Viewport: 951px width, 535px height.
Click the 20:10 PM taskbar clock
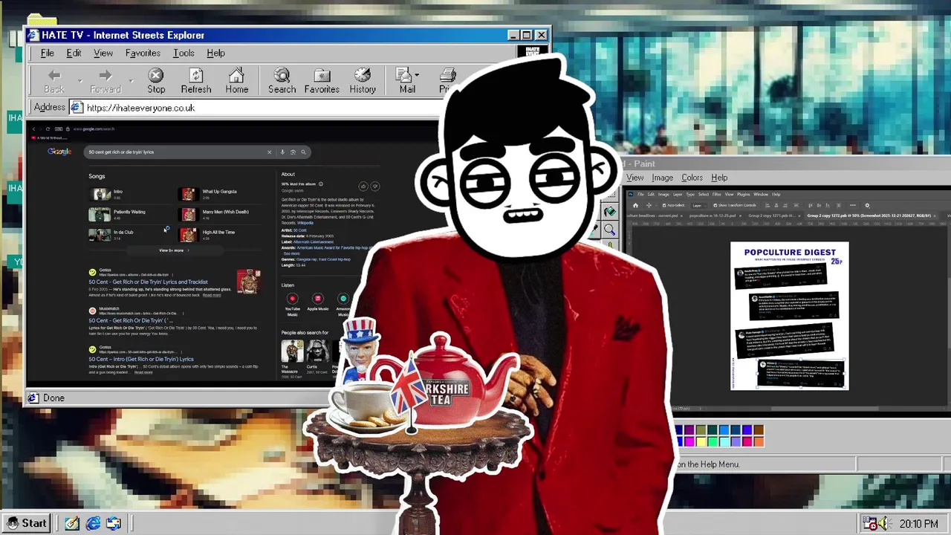click(918, 524)
